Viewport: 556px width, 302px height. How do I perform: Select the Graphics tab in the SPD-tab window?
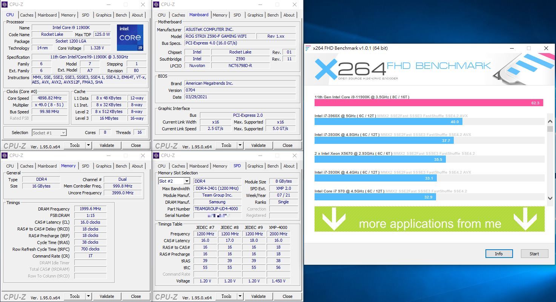(x=255, y=166)
